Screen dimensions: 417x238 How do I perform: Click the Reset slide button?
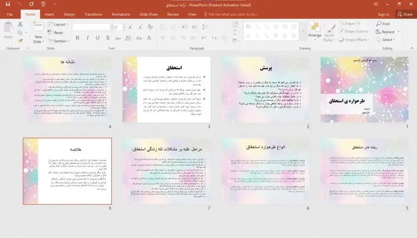coord(55,32)
